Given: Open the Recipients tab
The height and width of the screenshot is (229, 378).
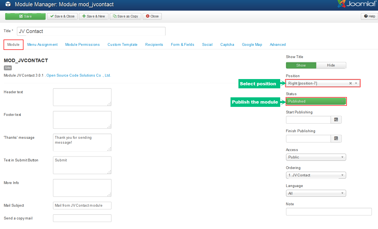Looking at the screenshot, I should click(x=154, y=45).
